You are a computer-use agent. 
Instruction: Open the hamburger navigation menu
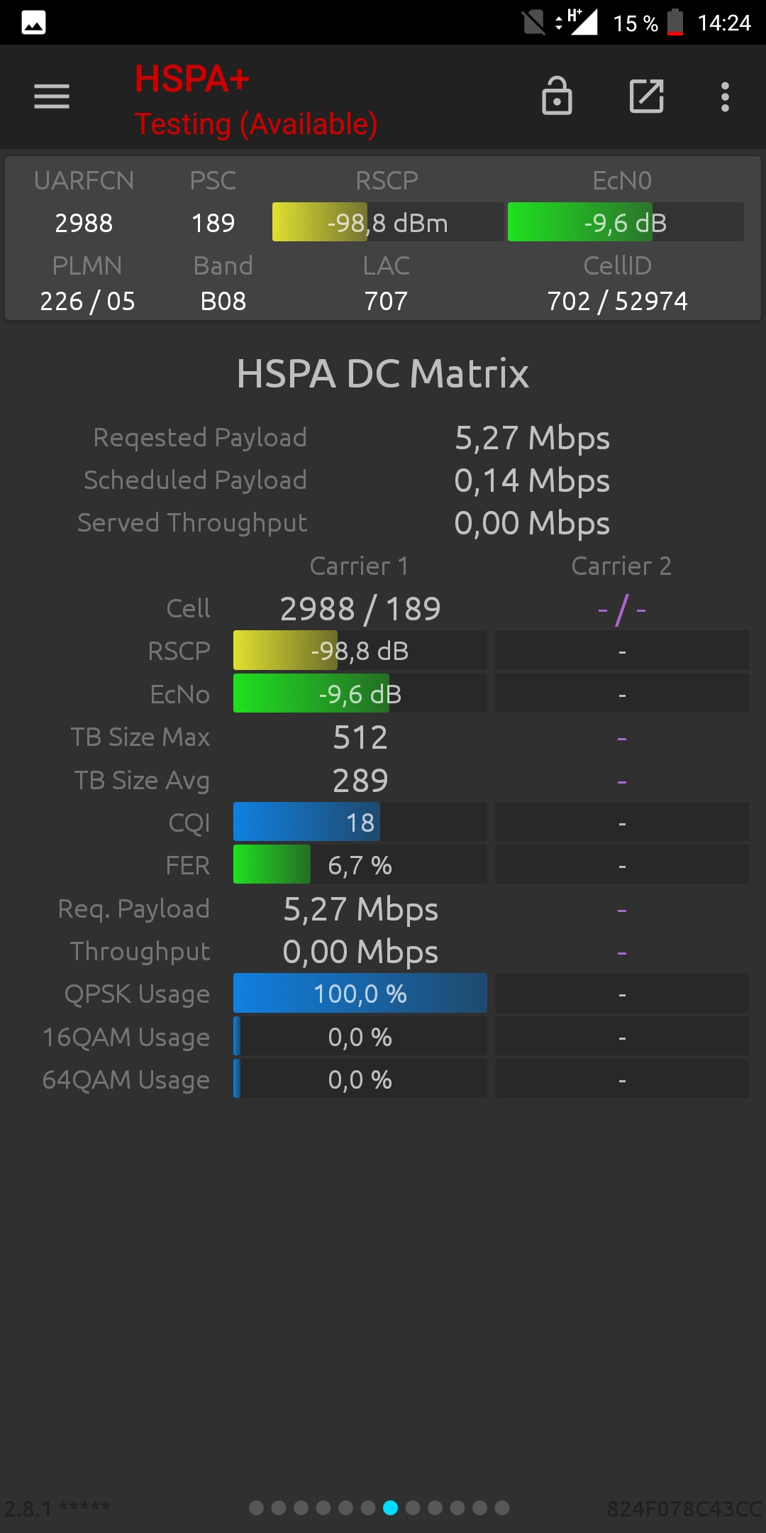[52, 97]
